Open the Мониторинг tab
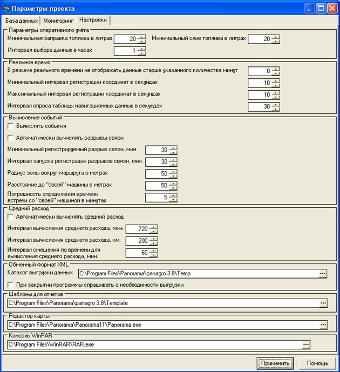340x372 pixels. [x=57, y=20]
